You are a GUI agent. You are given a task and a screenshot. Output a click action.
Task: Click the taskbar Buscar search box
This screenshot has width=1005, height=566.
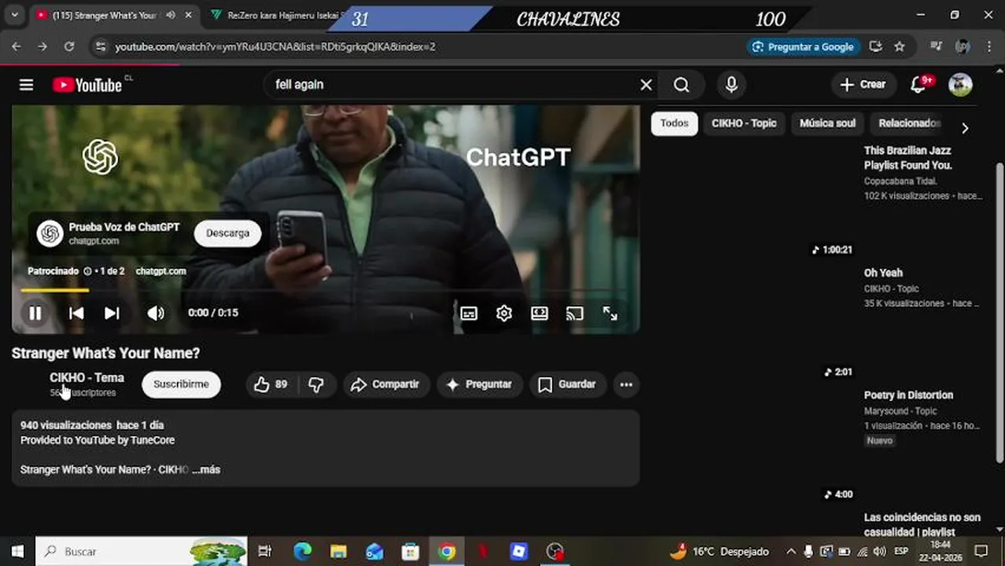tap(142, 552)
